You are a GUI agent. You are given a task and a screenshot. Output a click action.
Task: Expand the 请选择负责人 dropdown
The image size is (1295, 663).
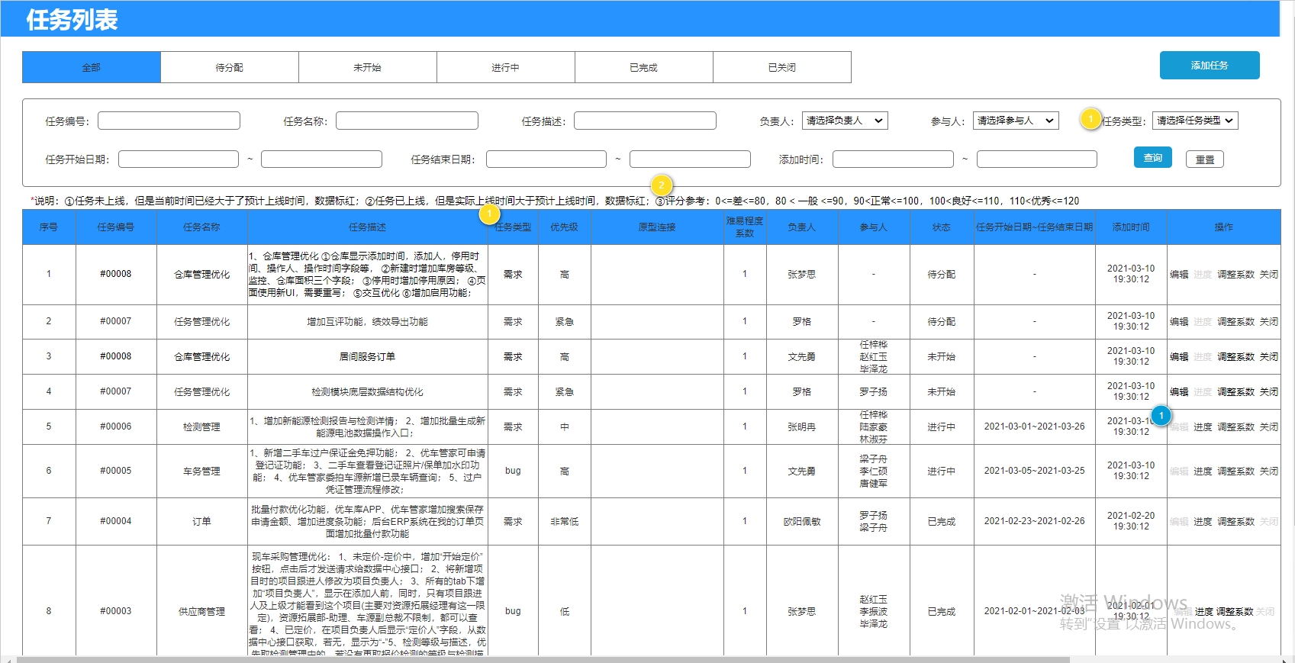845,121
